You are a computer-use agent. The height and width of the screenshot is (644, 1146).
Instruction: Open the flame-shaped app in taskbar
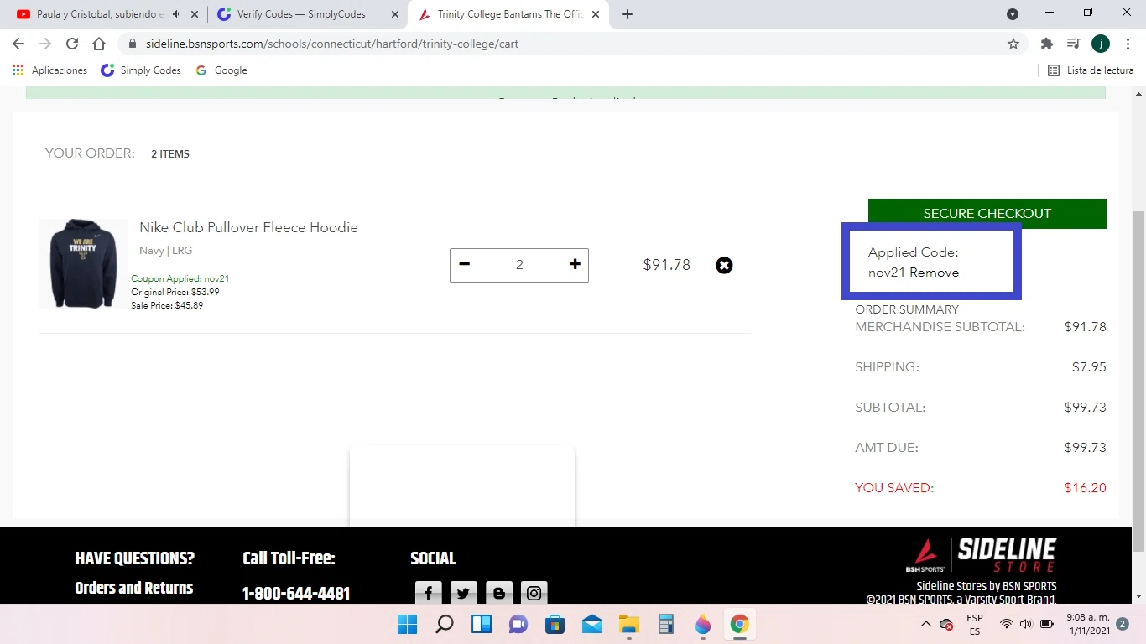703,624
